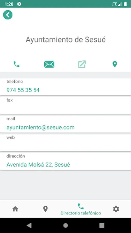Tap the settings gear in status bar

(19, 4)
